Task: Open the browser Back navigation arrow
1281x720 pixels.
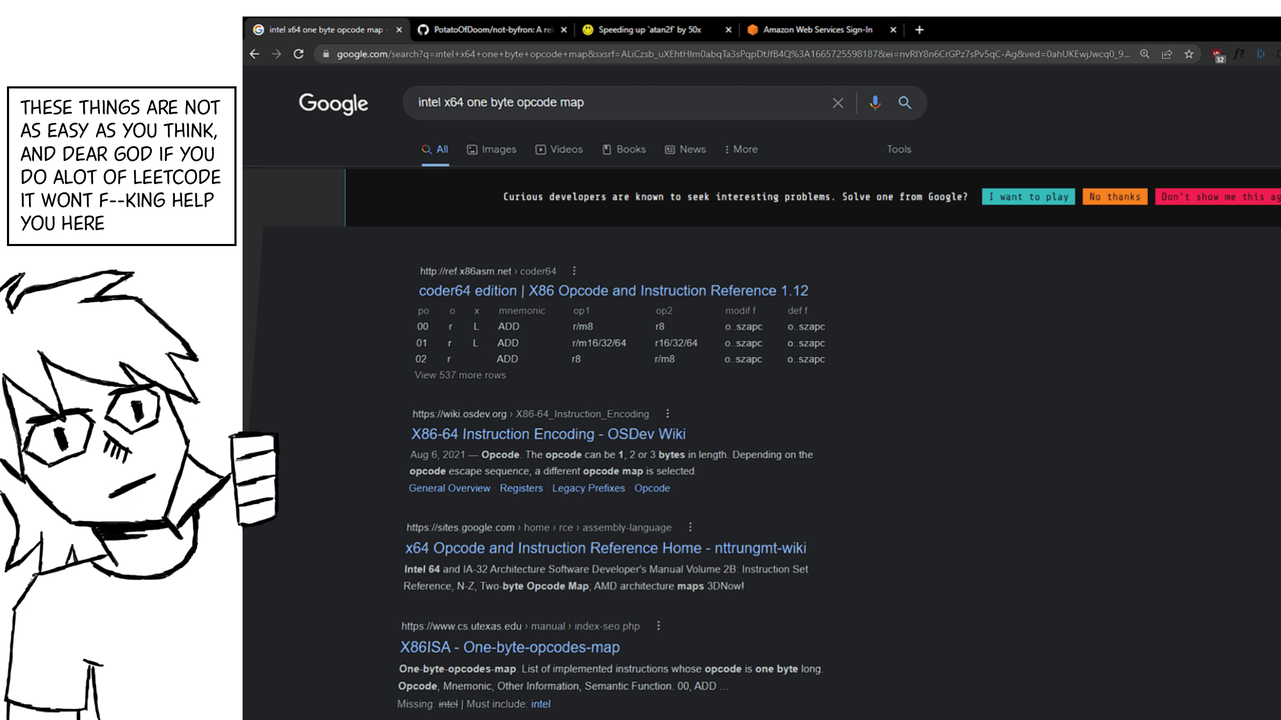Action: (x=254, y=54)
